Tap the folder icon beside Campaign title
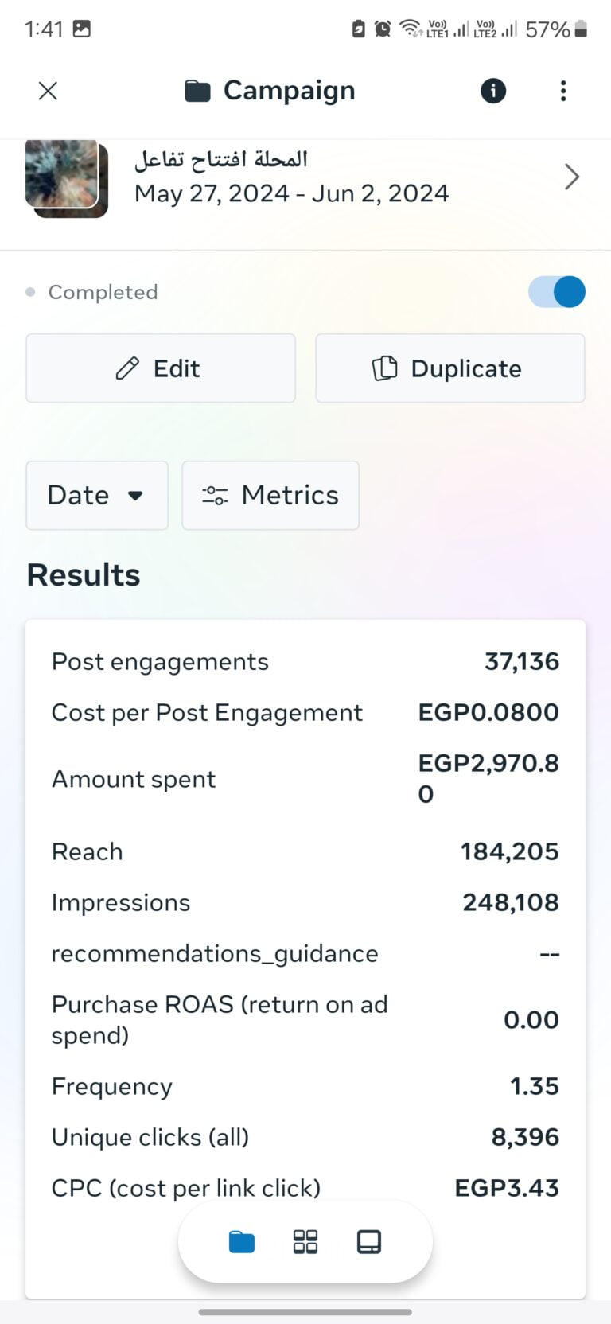The height and width of the screenshot is (1324, 611). pyautogui.click(x=197, y=92)
